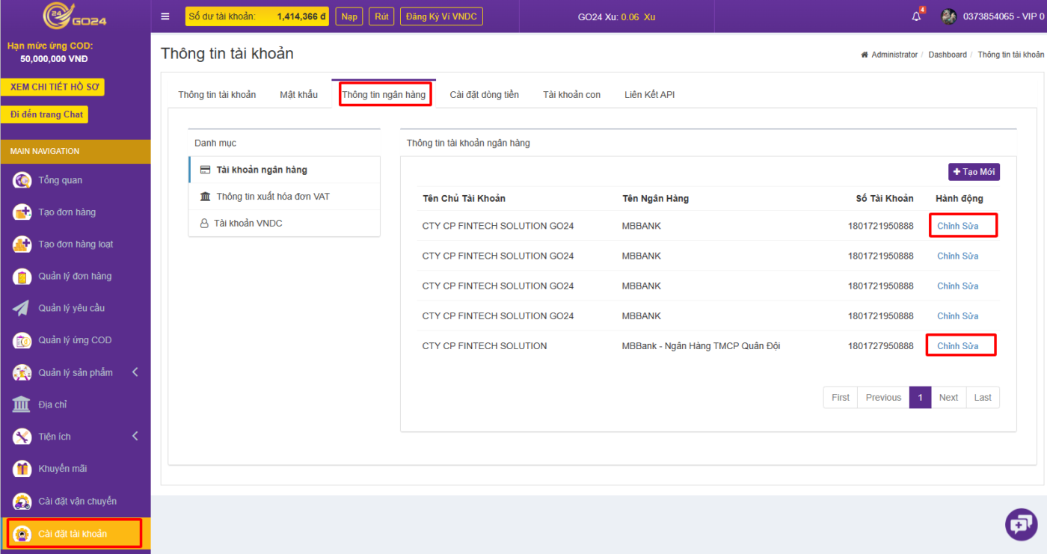This screenshot has height=554, width=1047.
Task: Expand the Tiện ích submenu arrow
Action: click(x=135, y=437)
